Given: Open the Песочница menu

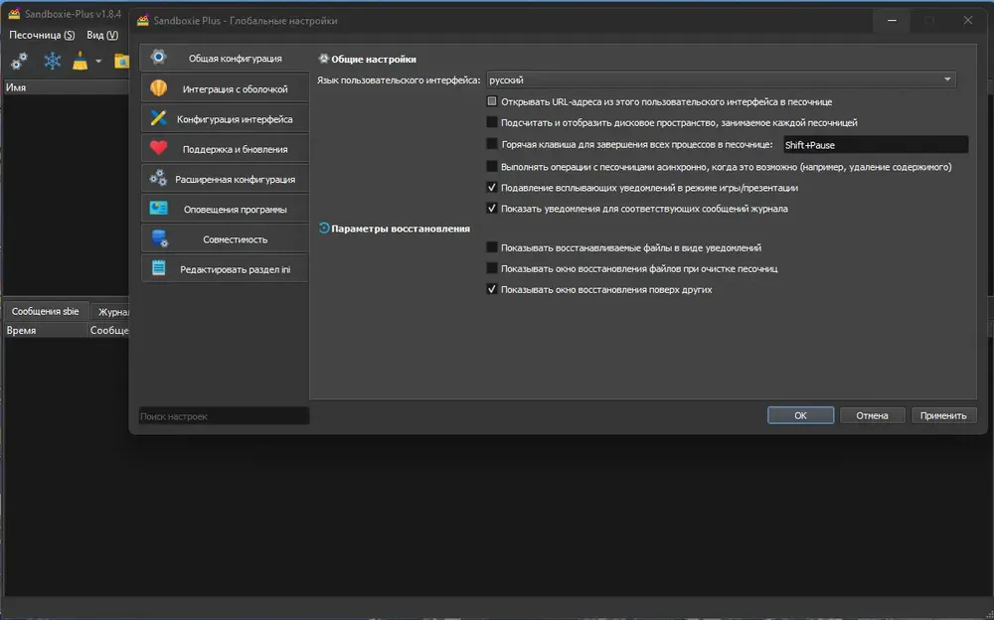Looking at the screenshot, I should (41, 35).
